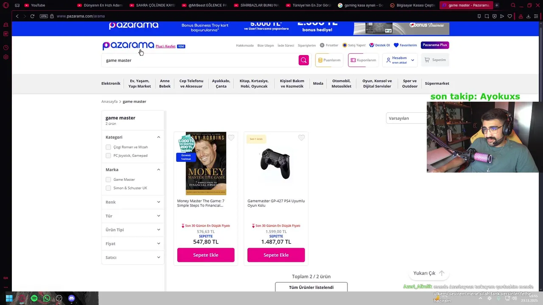This screenshot has width=543, height=305.
Task: Expand the Tür filter section
Action: click(133, 216)
